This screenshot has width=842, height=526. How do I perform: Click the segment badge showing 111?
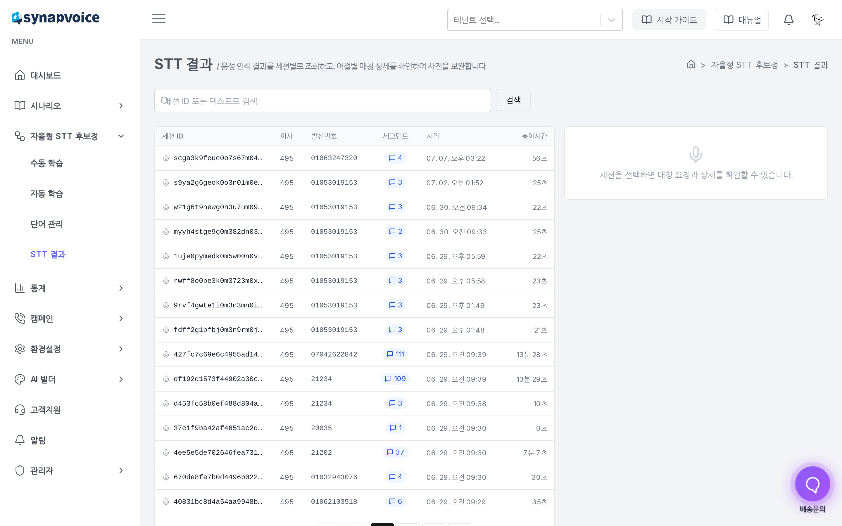pyautogui.click(x=396, y=354)
